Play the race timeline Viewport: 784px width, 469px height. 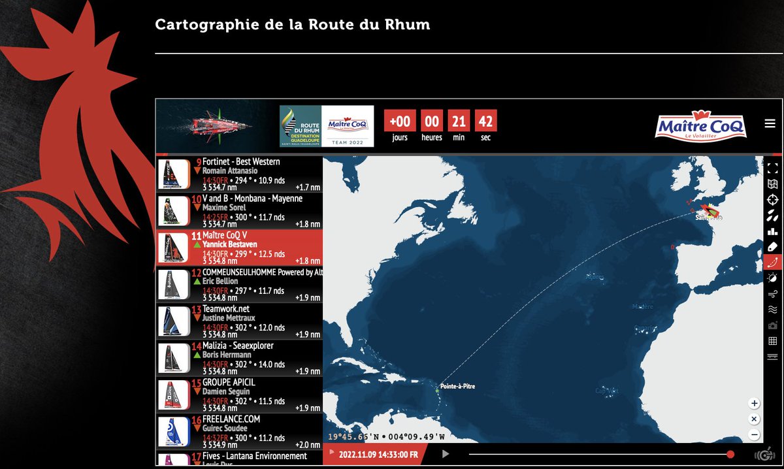point(446,454)
